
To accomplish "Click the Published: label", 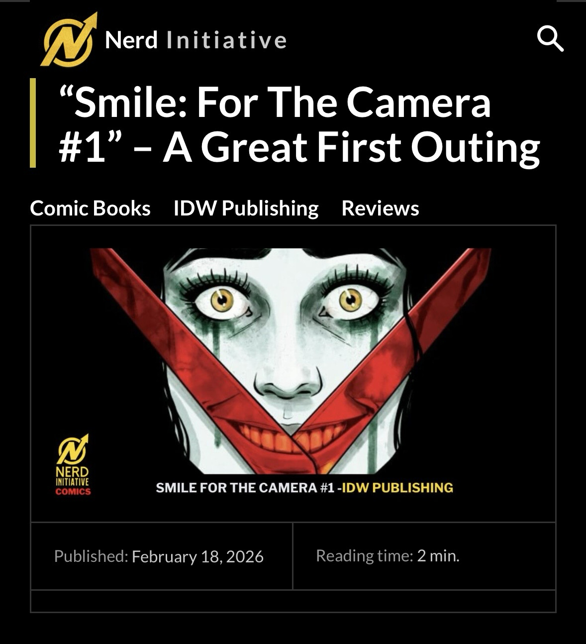I will (x=91, y=556).
